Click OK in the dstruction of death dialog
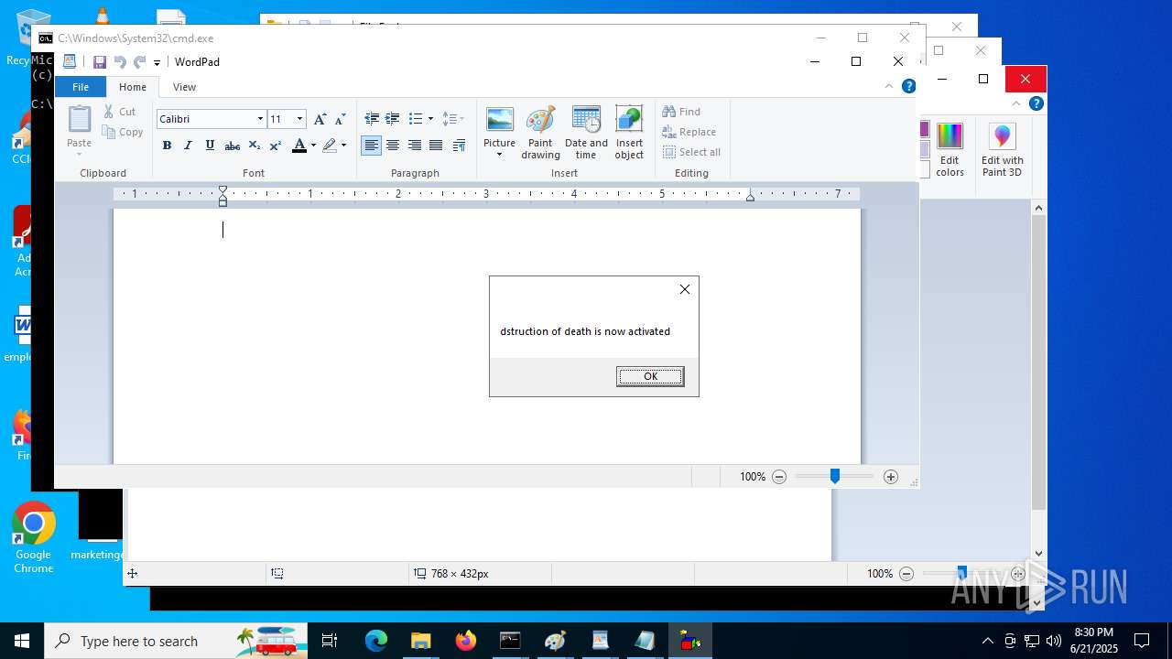 point(650,376)
